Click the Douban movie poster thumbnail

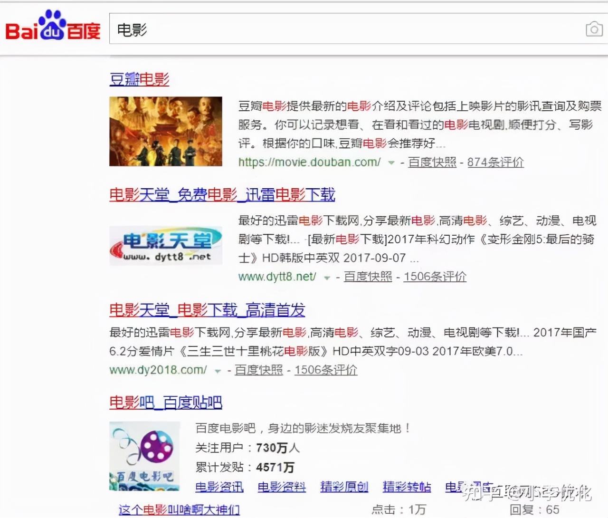point(165,131)
